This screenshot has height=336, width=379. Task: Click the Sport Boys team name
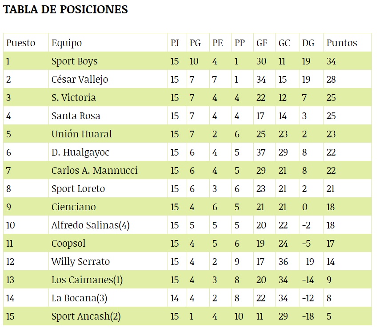[x=74, y=61]
